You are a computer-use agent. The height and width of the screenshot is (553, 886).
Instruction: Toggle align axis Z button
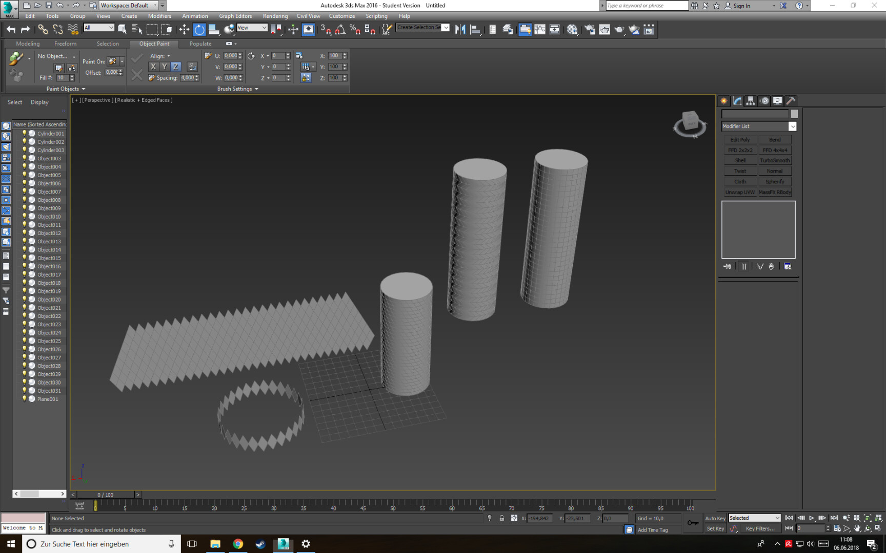[x=176, y=67]
